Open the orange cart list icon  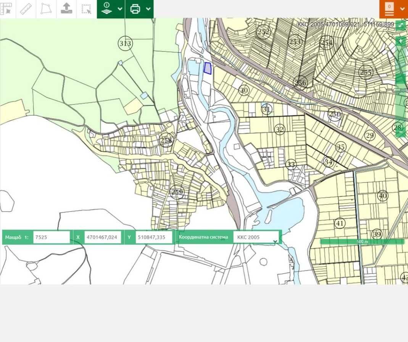pos(389,9)
